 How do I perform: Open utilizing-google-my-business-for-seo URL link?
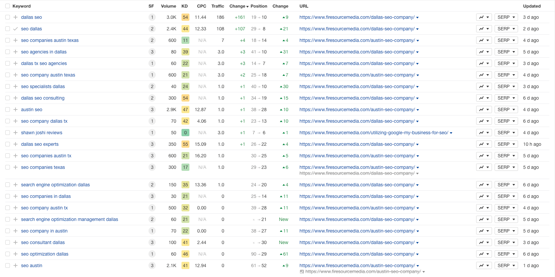click(374, 133)
